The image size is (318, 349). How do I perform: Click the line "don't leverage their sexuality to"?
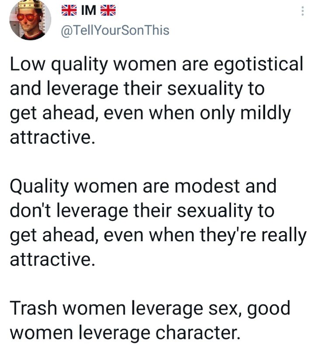coord(142,212)
